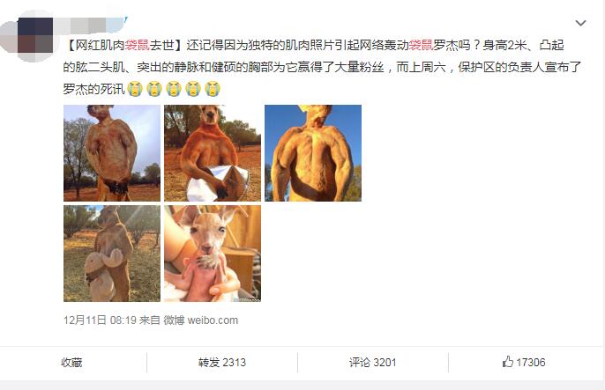
Task: View photo of kangaroo hugging plush toy
Action: click(112, 254)
